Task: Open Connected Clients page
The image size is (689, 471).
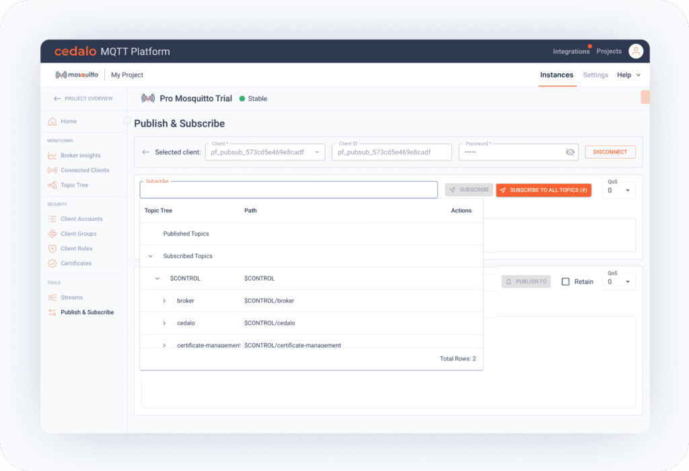Action: point(84,170)
